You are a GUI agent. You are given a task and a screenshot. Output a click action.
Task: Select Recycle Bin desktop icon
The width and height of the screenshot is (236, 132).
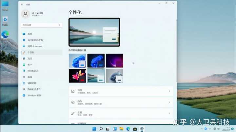pos(5,21)
